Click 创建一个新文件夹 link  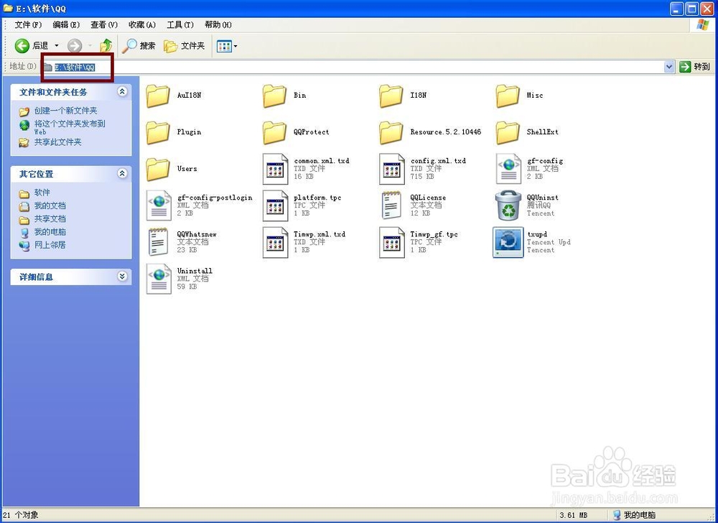(x=65, y=111)
